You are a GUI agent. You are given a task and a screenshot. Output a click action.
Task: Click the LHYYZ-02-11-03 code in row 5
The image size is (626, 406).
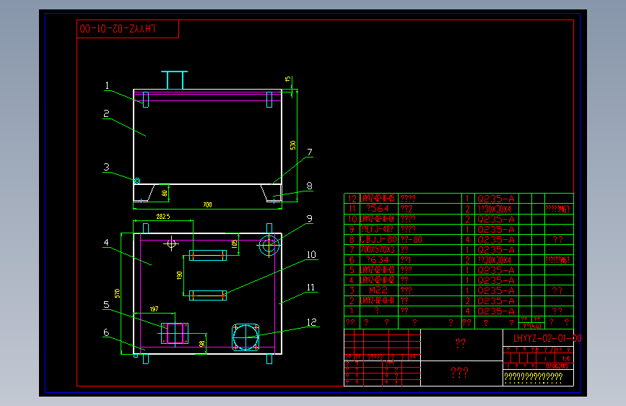(378, 269)
